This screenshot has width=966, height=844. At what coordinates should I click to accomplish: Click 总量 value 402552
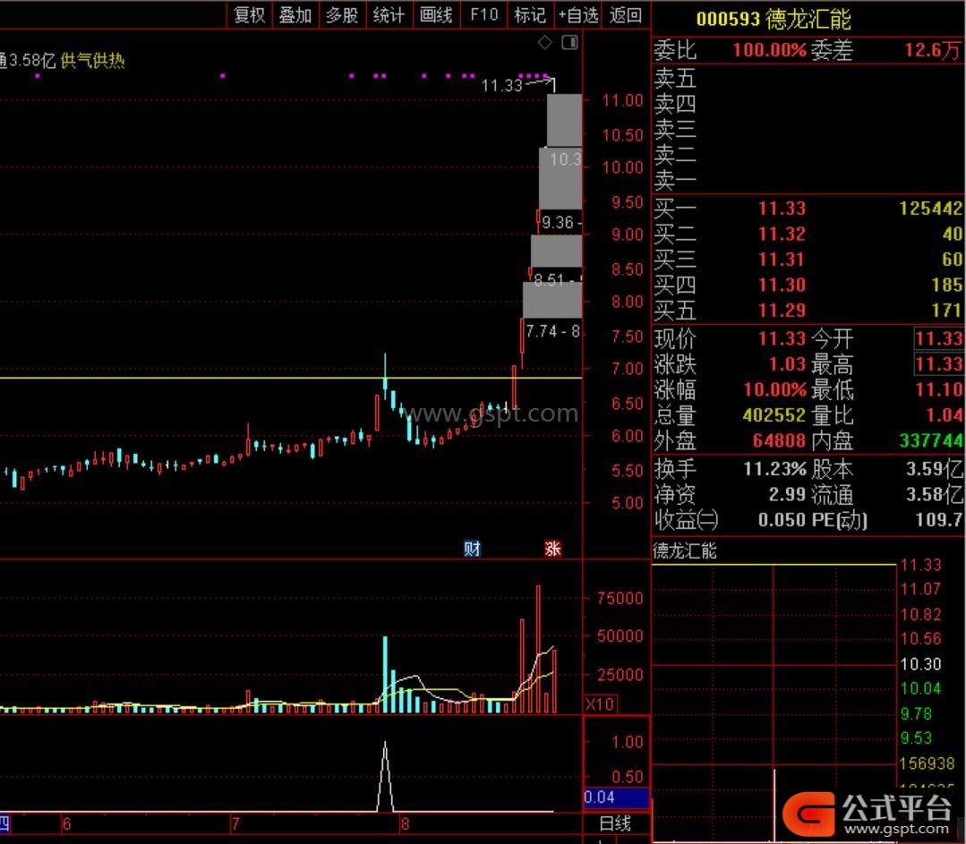coord(774,414)
